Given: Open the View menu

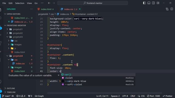Looking at the screenshot, I should point(29,3).
